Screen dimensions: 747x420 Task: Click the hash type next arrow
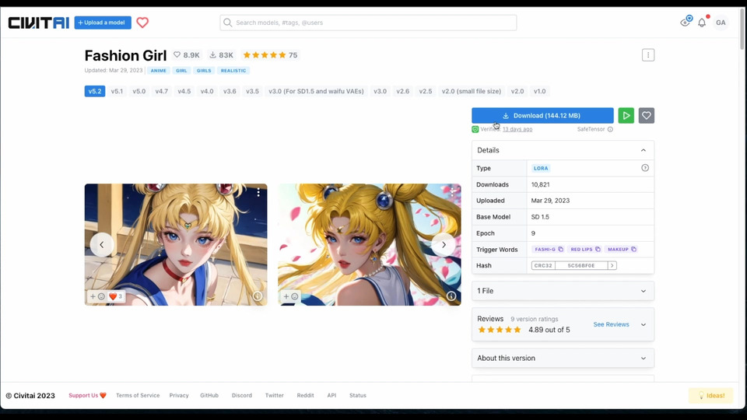pos(612,265)
